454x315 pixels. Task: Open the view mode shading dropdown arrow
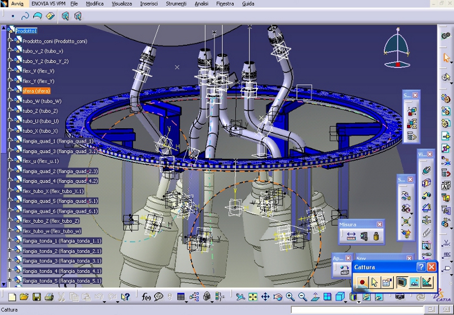tap(358, 301)
